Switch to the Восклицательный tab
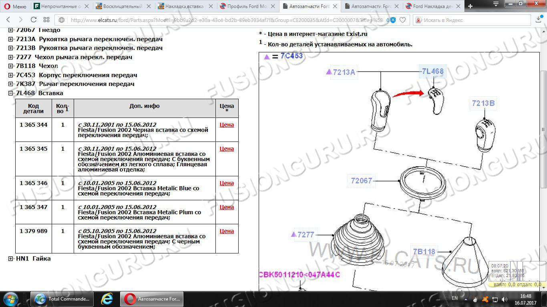The width and height of the screenshot is (547, 307). click(x=124, y=6)
